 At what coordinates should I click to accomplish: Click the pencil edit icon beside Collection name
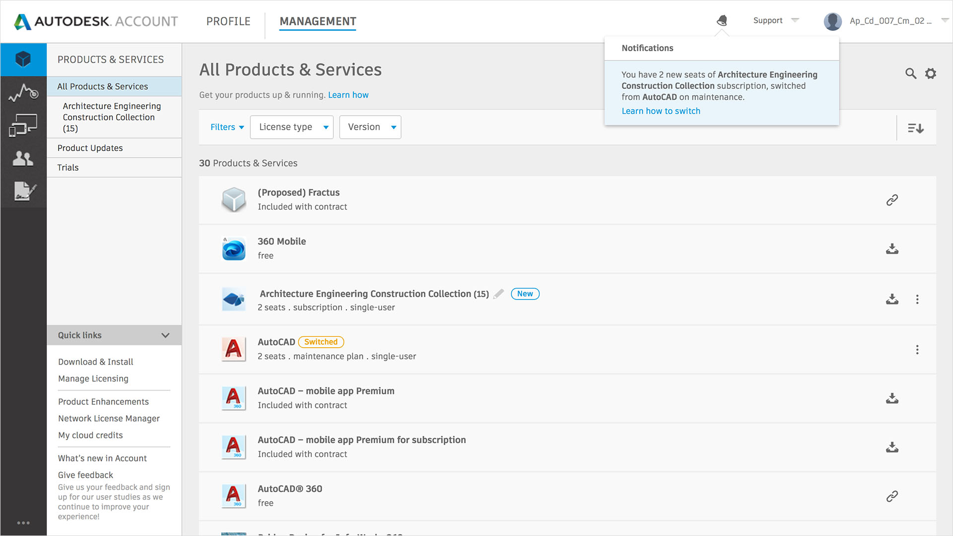(x=499, y=294)
